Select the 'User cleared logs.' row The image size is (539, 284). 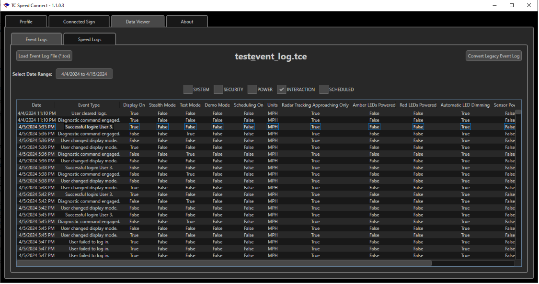(89, 114)
